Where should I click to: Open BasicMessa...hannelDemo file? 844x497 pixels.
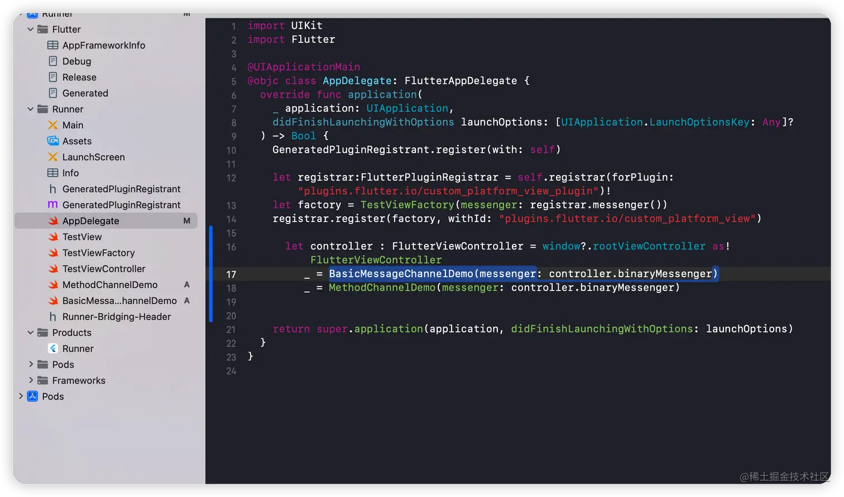(119, 301)
